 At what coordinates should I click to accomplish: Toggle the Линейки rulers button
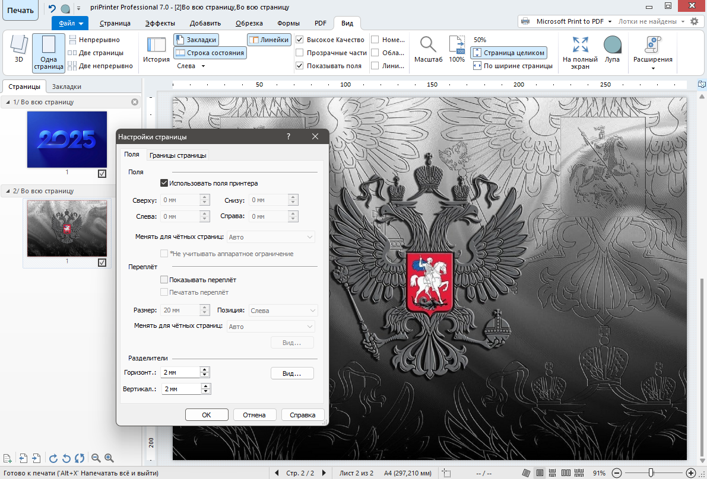coord(269,40)
